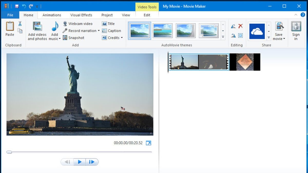Screen dimensions: 308x173
Task: Apply the page-curl AutoMovie theme
Action: (x=186, y=31)
